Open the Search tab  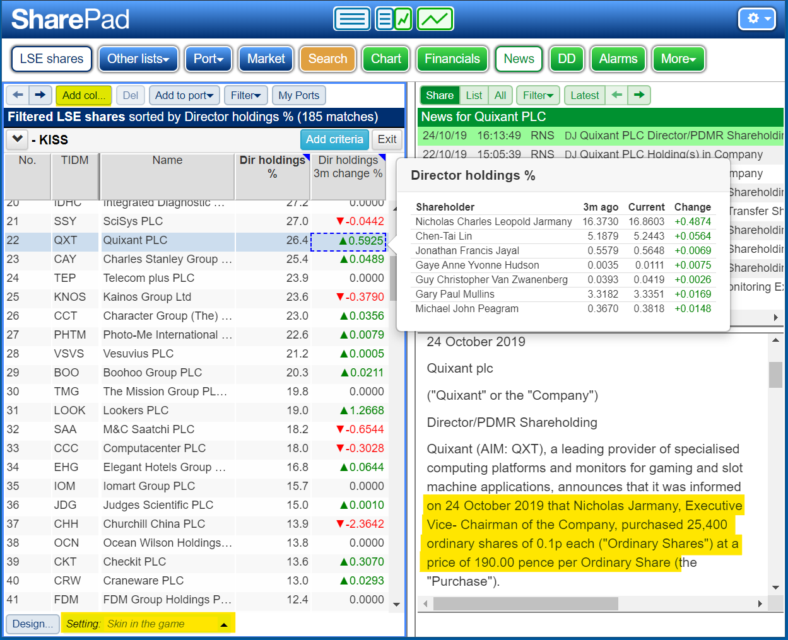328,59
